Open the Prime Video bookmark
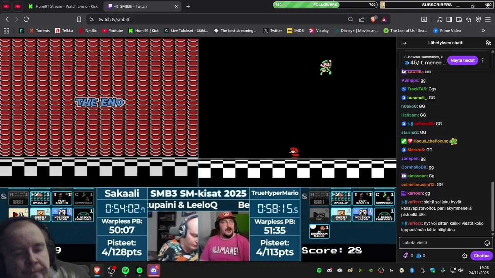The height and width of the screenshot is (278, 495). point(447,31)
